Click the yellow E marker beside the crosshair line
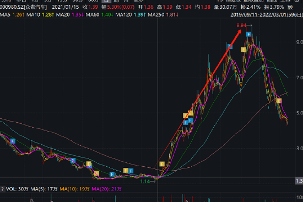This screenshot has width=303, height=202. (x=162, y=164)
